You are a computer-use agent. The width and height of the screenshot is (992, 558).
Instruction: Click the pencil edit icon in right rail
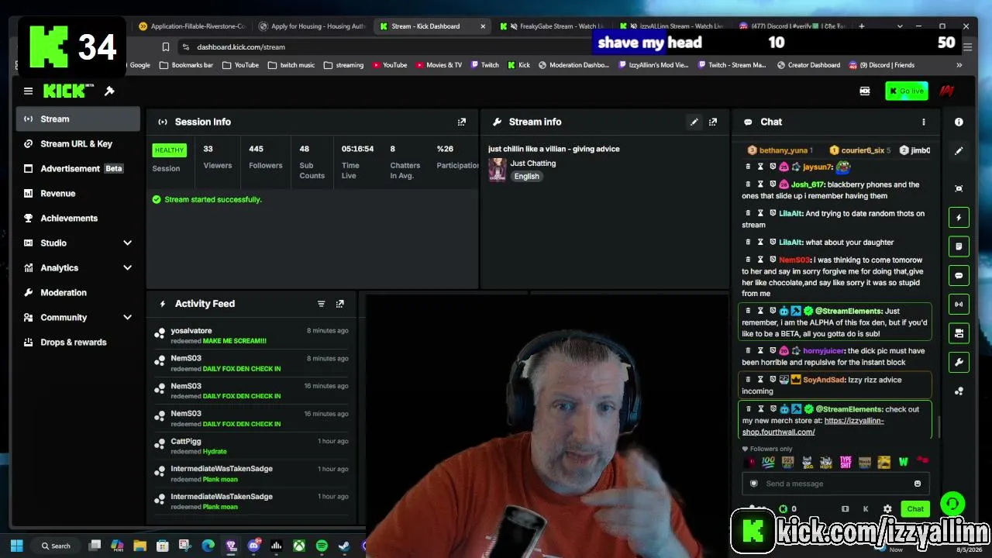click(x=959, y=151)
